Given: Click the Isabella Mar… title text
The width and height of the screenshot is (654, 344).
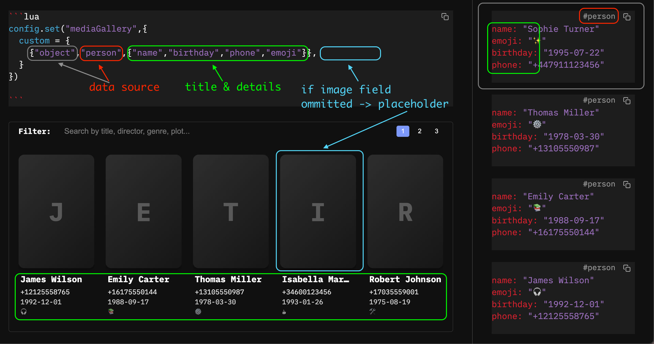Looking at the screenshot, I should point(315,279).
